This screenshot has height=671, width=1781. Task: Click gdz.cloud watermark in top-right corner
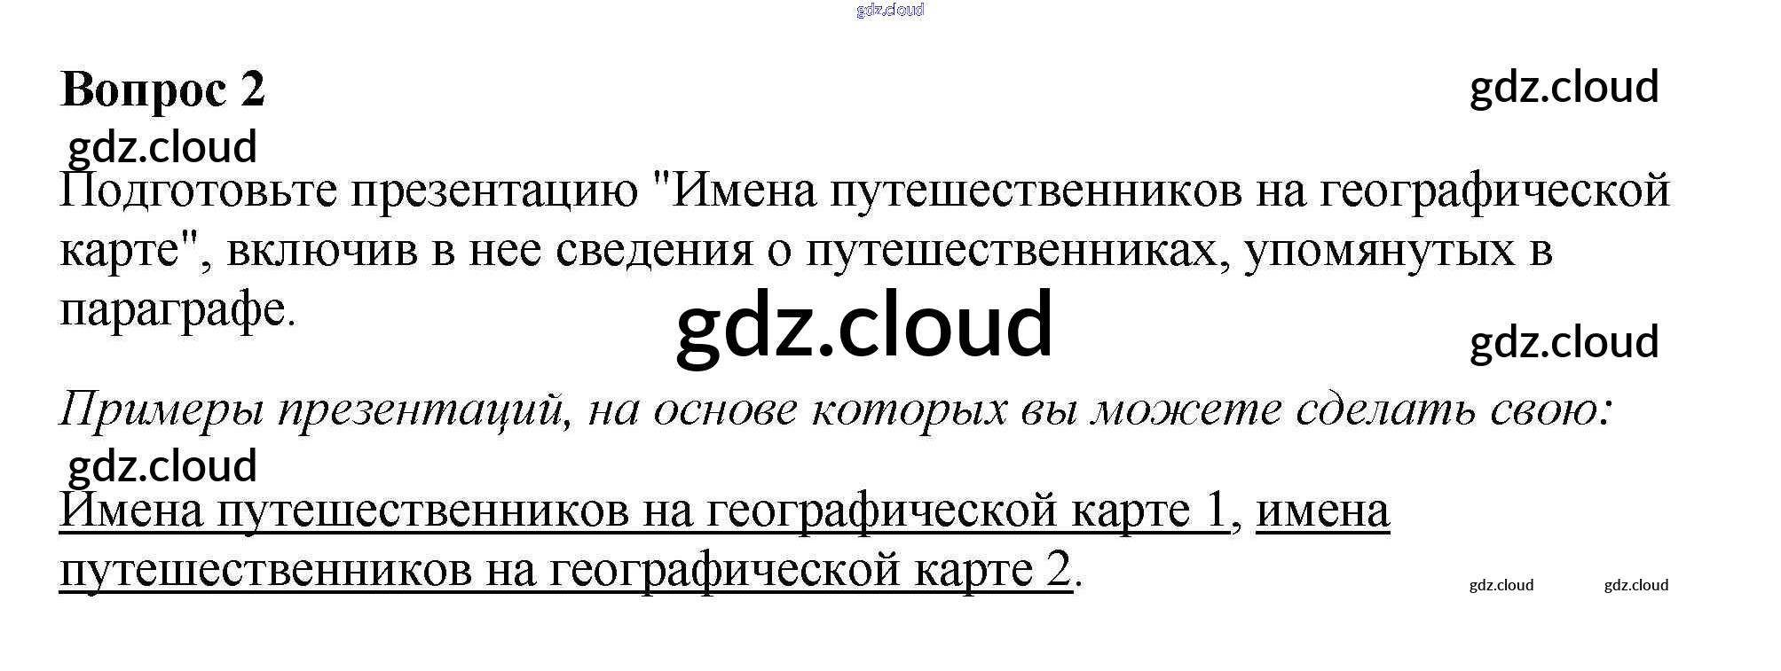(1564, 87)
